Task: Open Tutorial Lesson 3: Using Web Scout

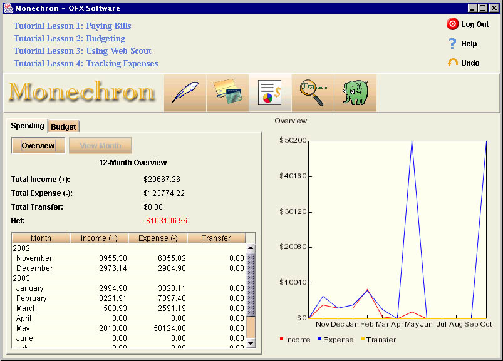Action: [x=83, y=51]
